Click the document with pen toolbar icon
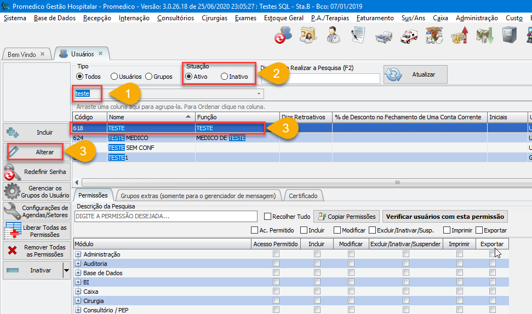Viewport: 532px width, 314px height. [358, 37]
